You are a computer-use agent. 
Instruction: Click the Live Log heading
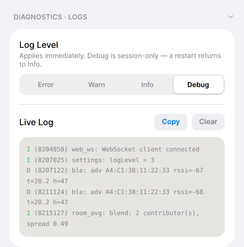point(36,122)
